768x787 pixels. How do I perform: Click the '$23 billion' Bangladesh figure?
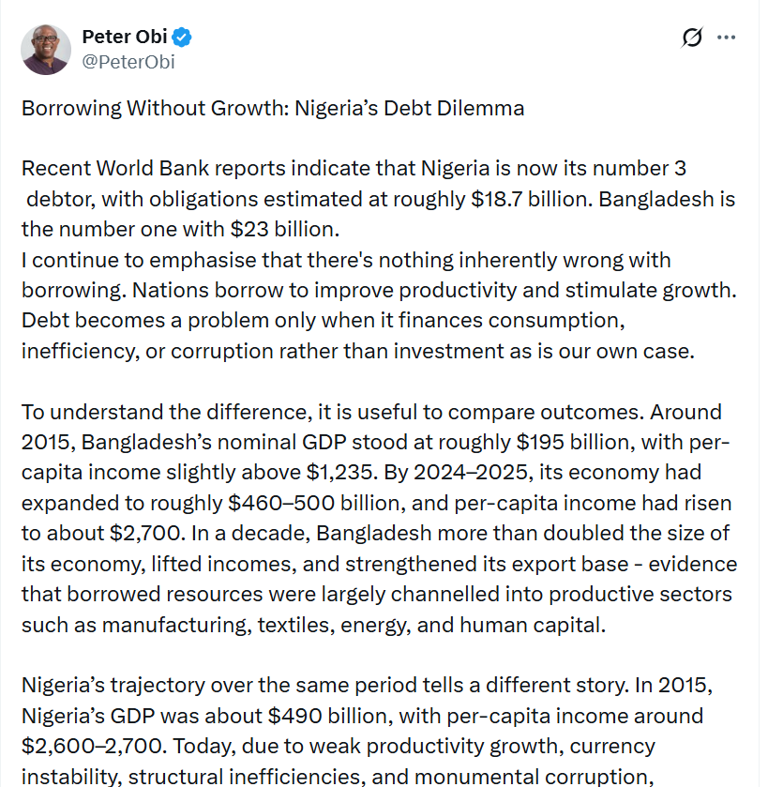(x=290, y=230)
